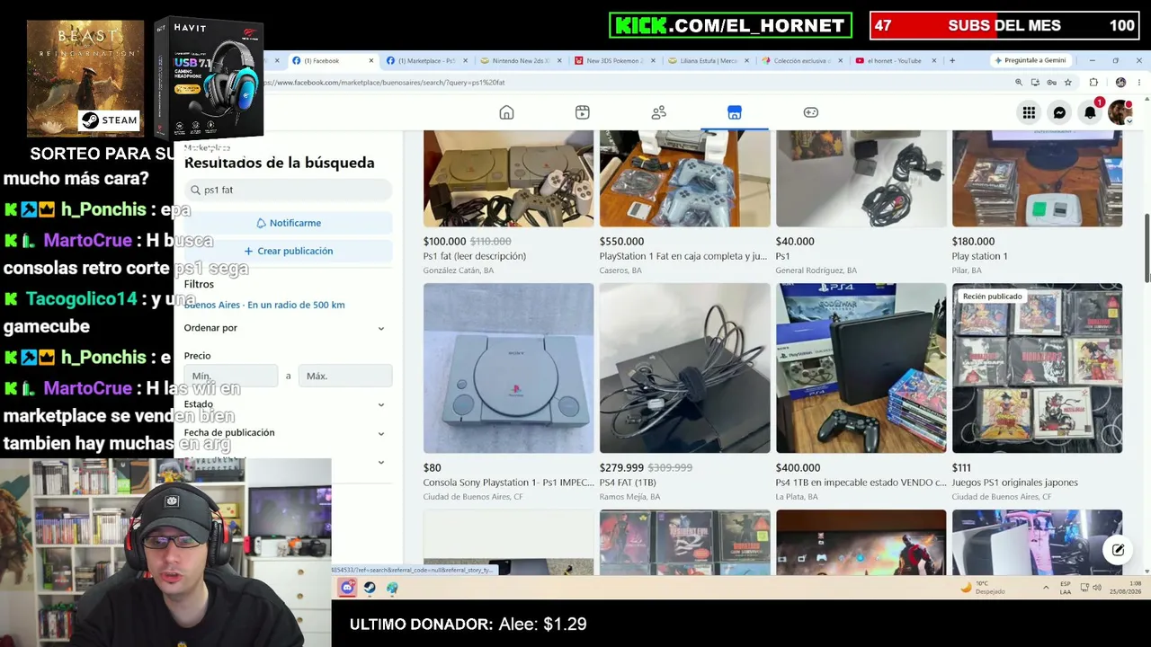Open the $80 gray Sony PlayStation photo
The width and height of the screenshot is (1151, 647).
pyautogui.click(x=508, y=368)
